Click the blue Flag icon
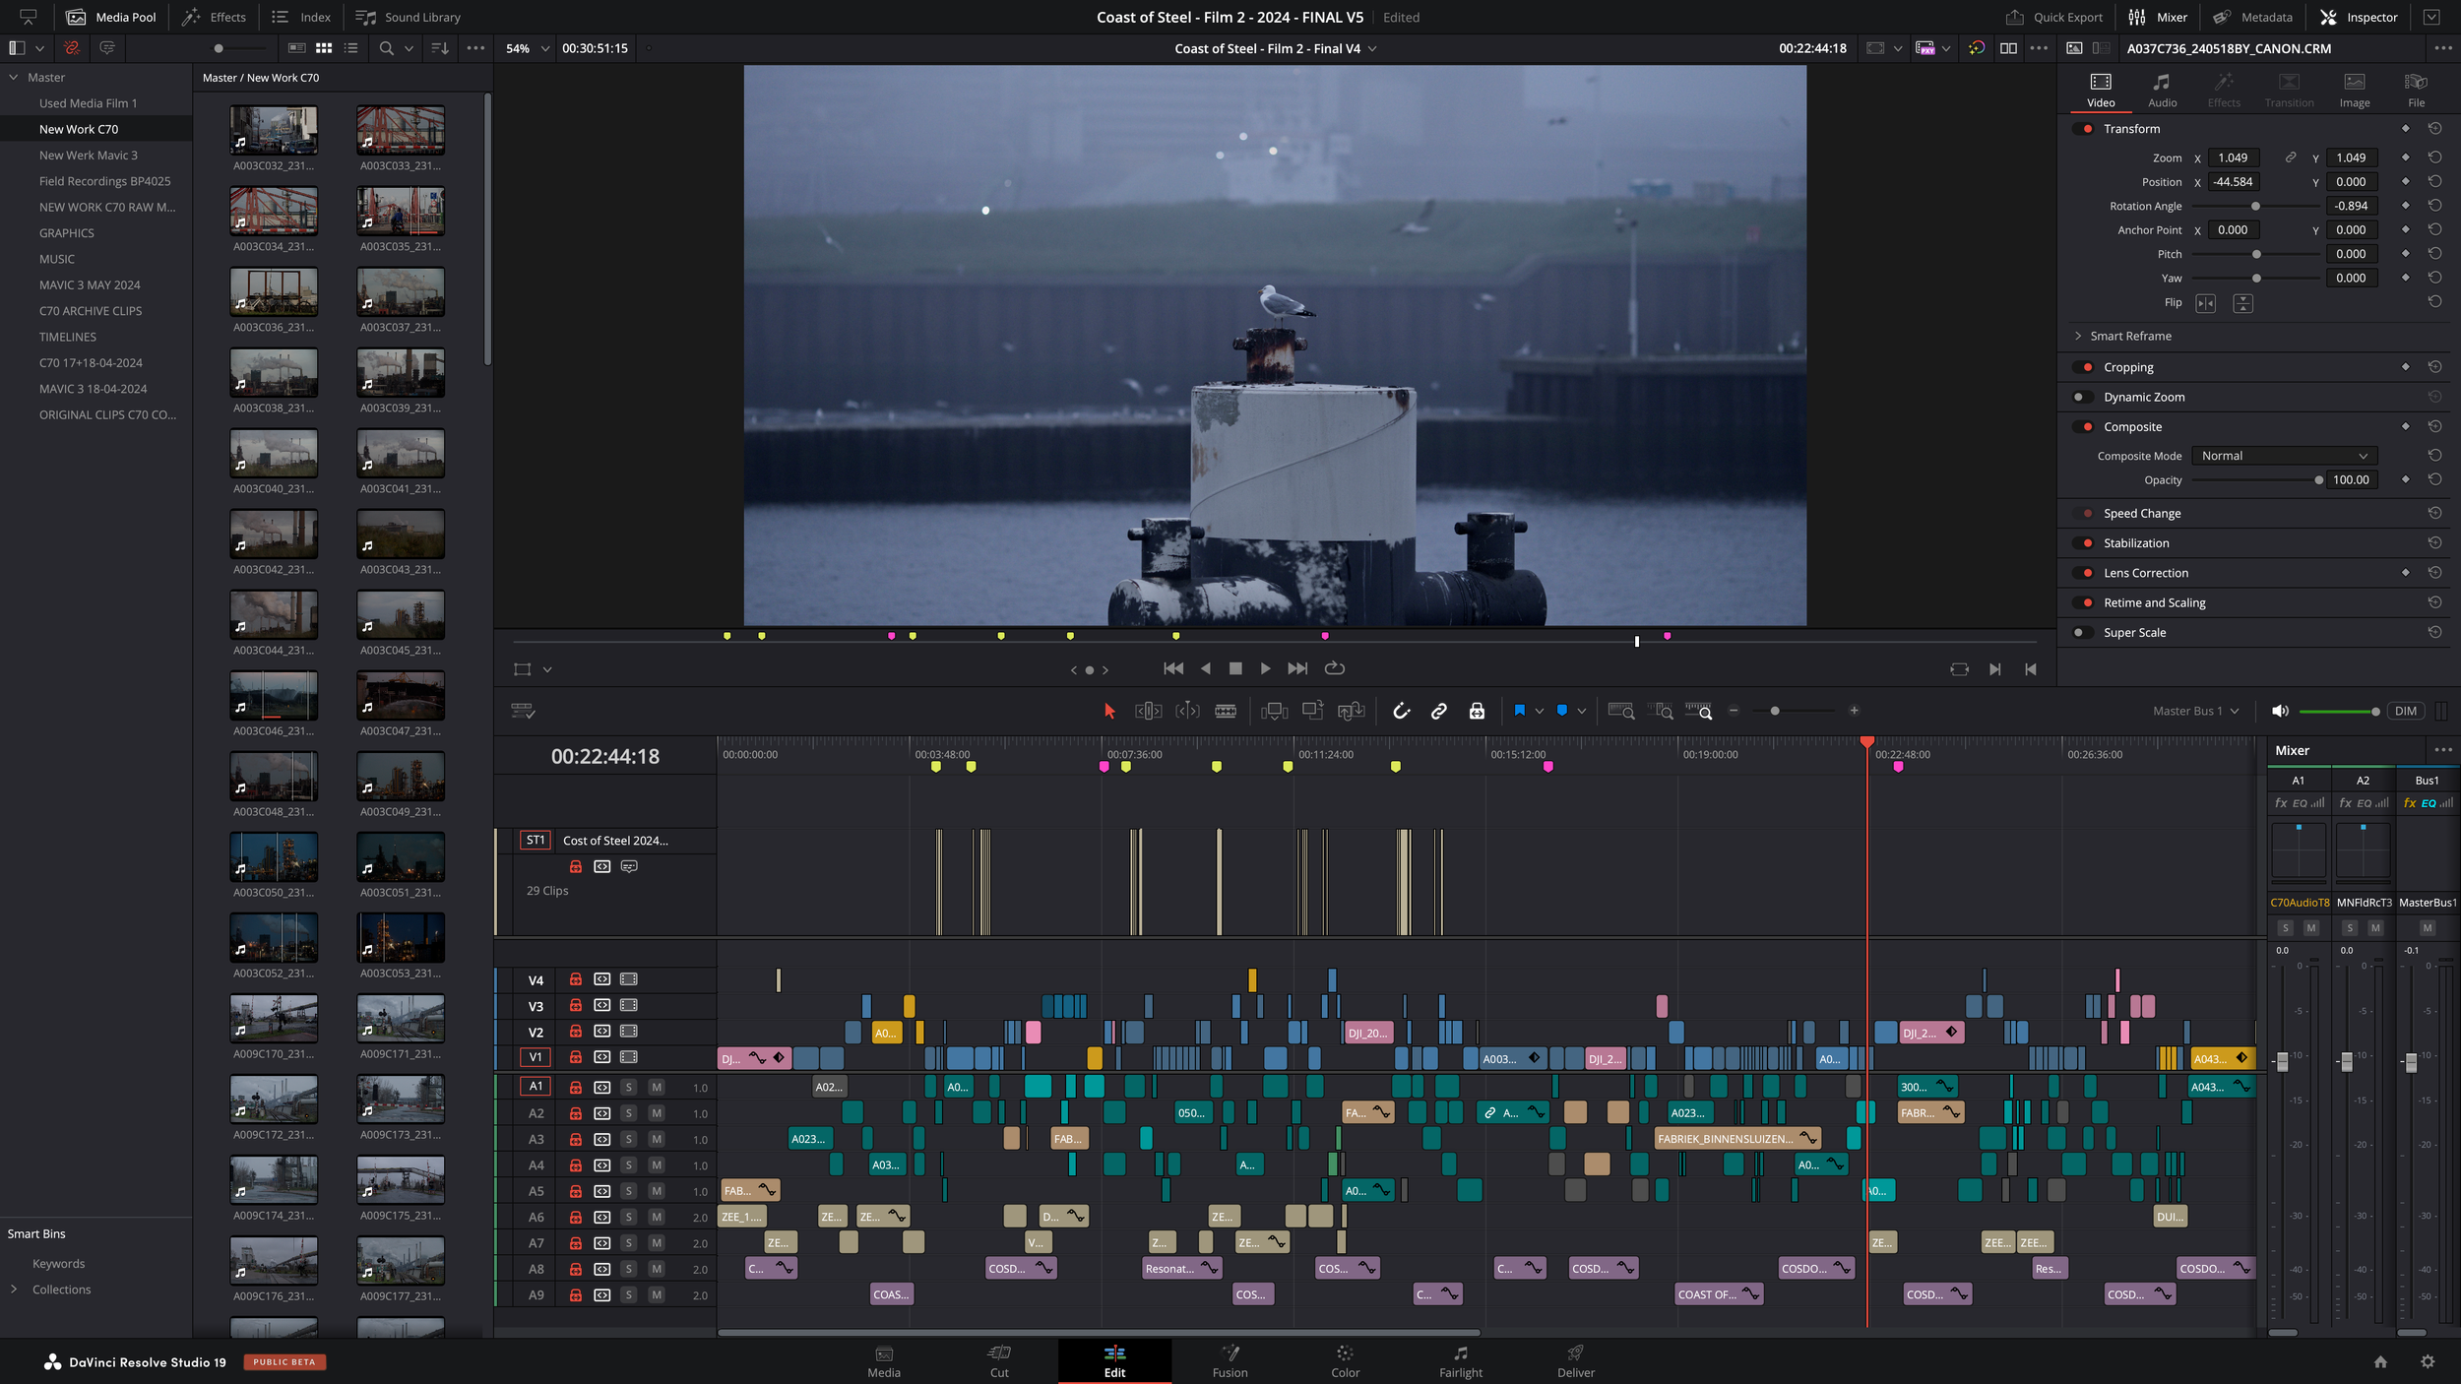The height and width of the screenshot is (1384, 2461). (x=1519, y=710)
